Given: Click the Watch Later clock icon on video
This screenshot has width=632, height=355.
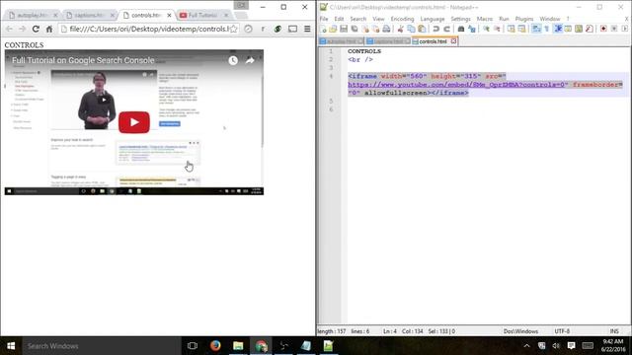Looking at the screenshot, I should (x=233, y=60).
